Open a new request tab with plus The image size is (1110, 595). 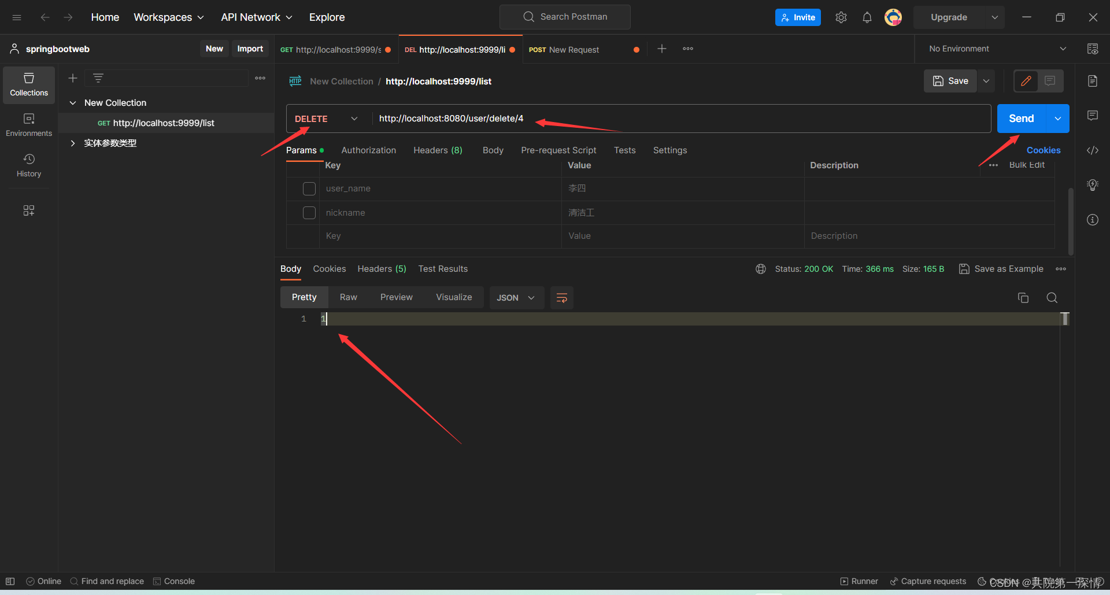[662, 49]
